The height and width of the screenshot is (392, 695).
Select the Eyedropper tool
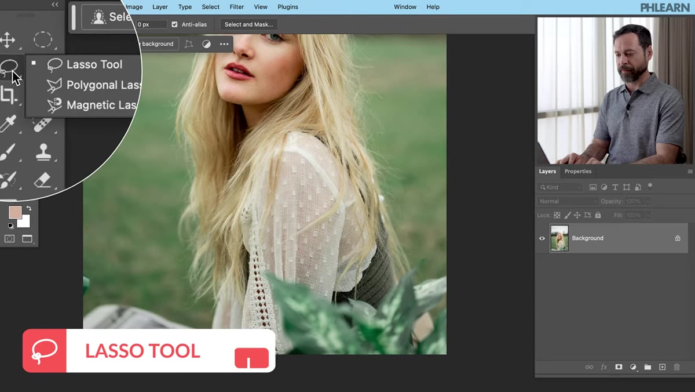click(8, 124)
